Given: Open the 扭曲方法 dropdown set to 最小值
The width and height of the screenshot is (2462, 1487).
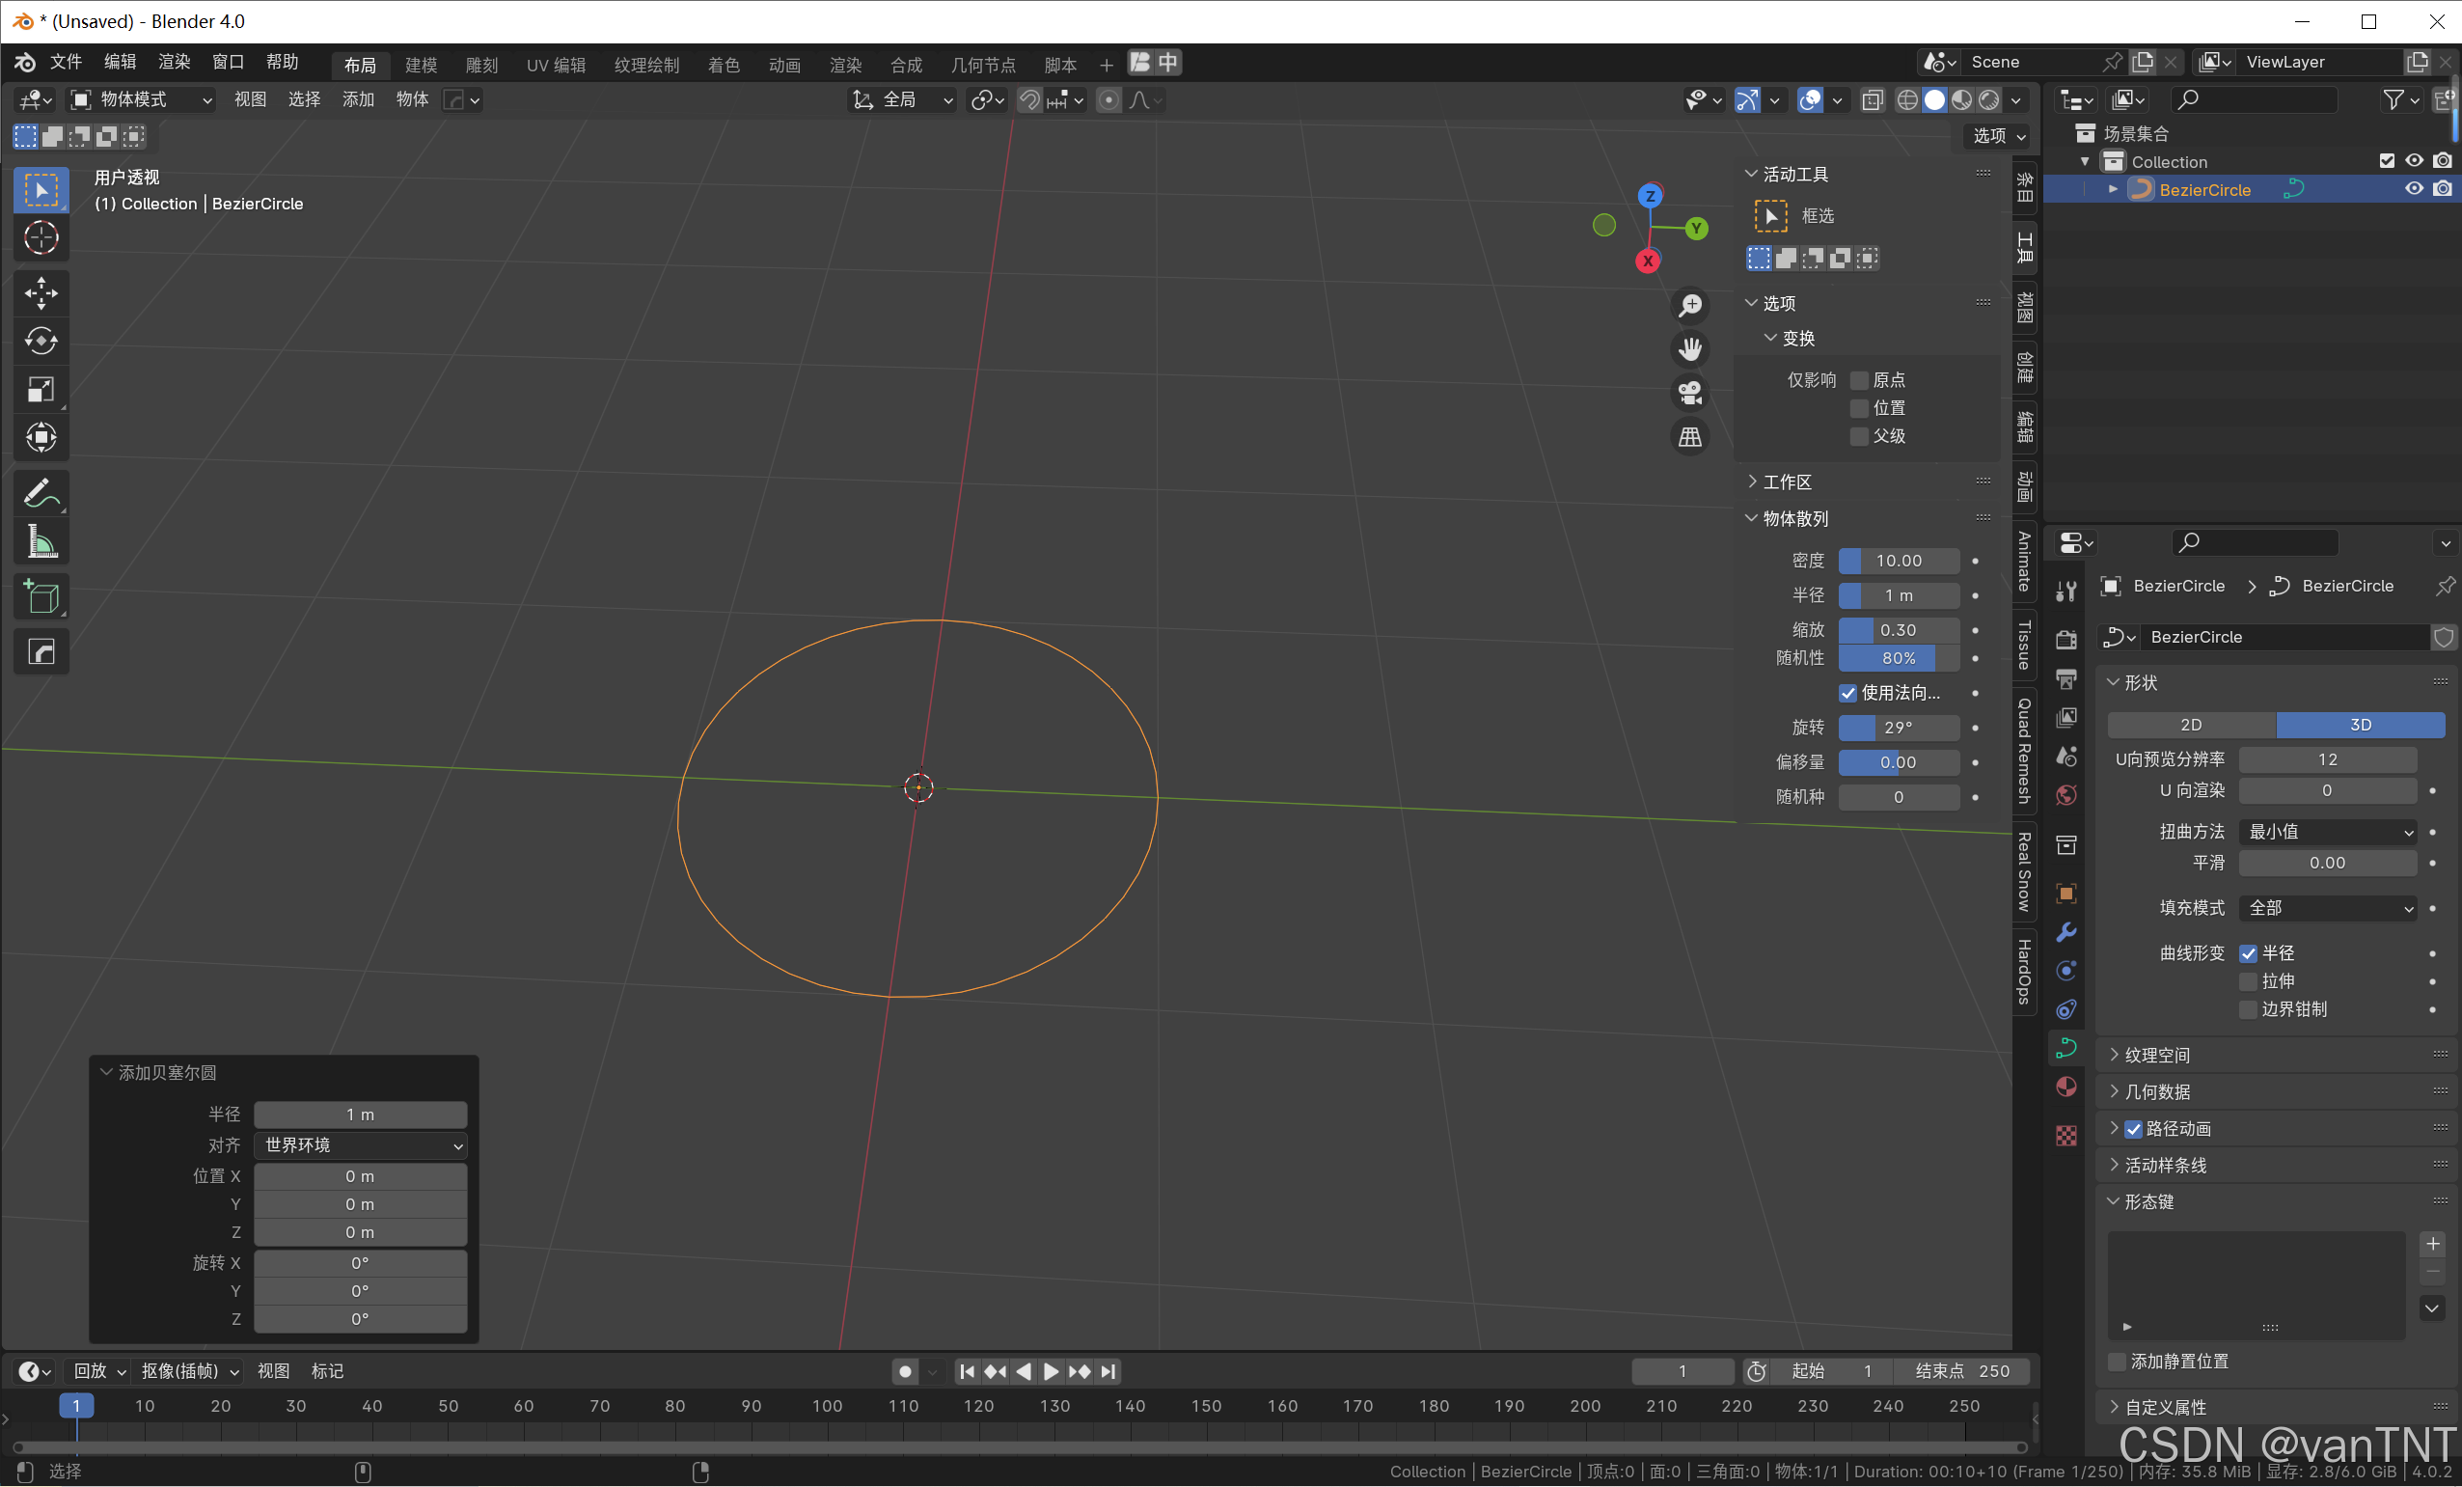Looking at the screenshot, I should tap(2327, 832).
